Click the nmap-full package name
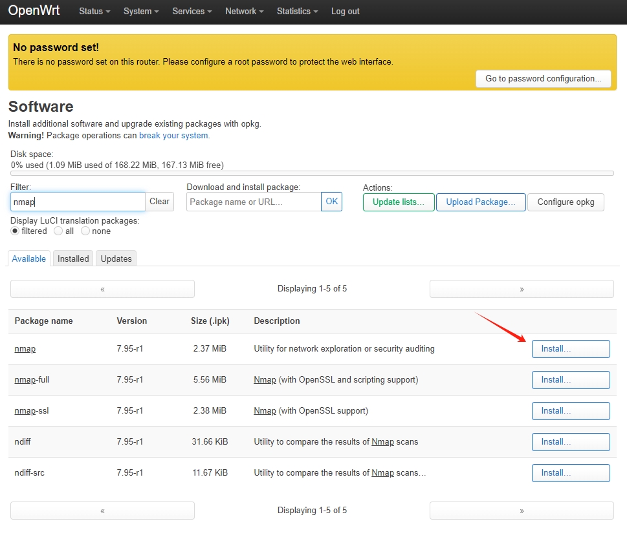627x539 pixels. [x=32, y=380]
